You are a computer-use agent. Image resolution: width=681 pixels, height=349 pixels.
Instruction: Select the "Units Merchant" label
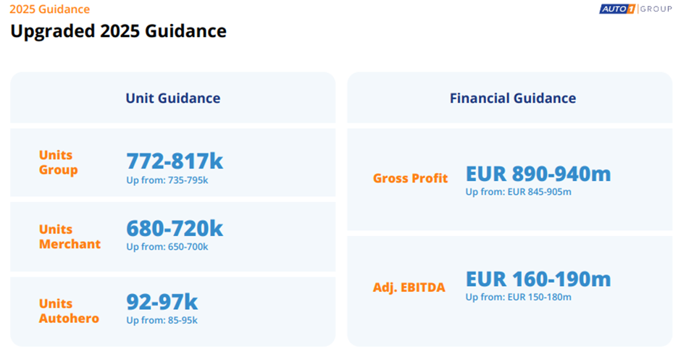(70, 237)
